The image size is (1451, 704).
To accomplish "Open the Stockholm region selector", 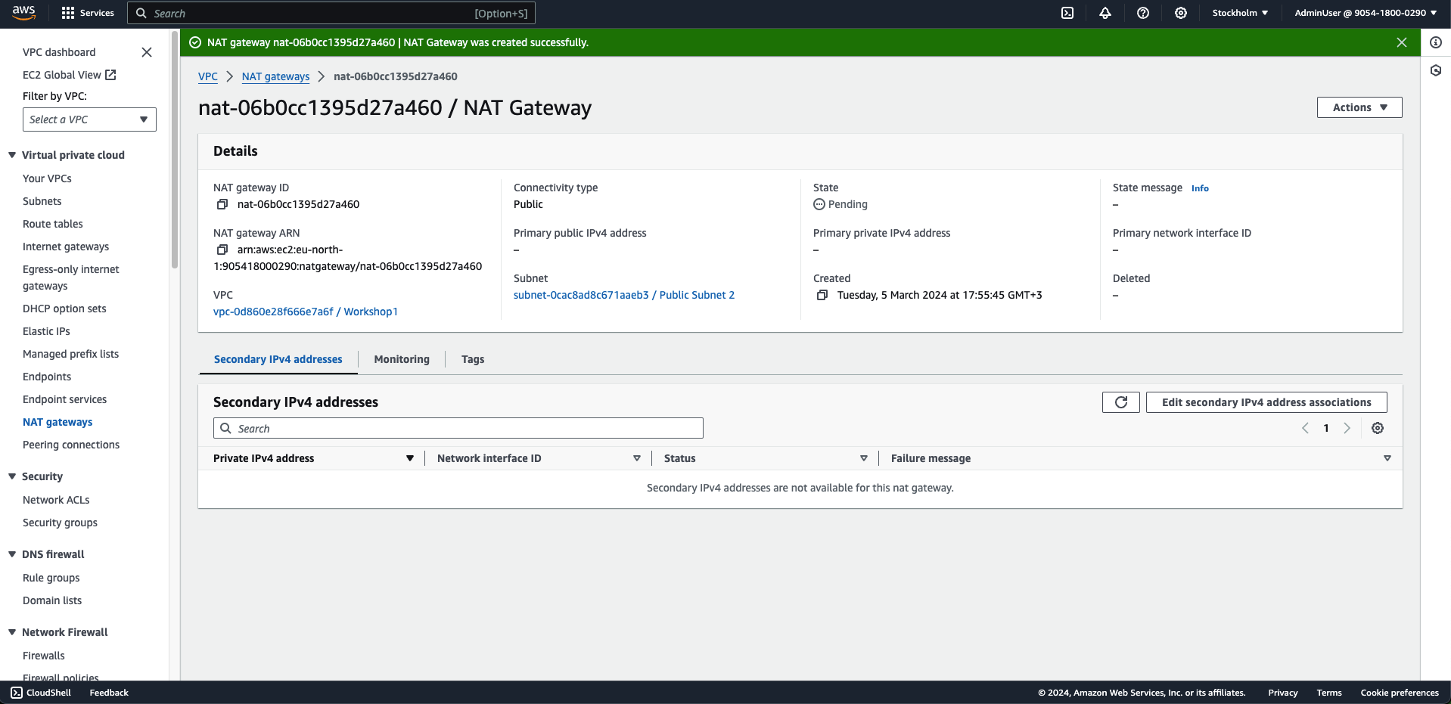I will pyautogui.click(x=1239, y=13).
